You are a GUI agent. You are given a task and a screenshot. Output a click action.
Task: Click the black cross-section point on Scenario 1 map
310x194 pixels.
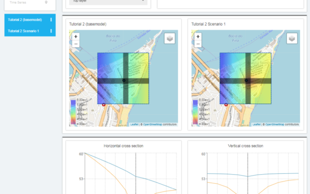tap(246, 81)
